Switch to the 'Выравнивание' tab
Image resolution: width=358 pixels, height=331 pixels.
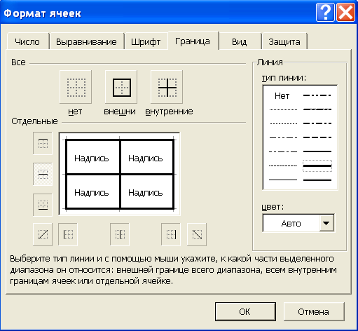tap(86, 41)
